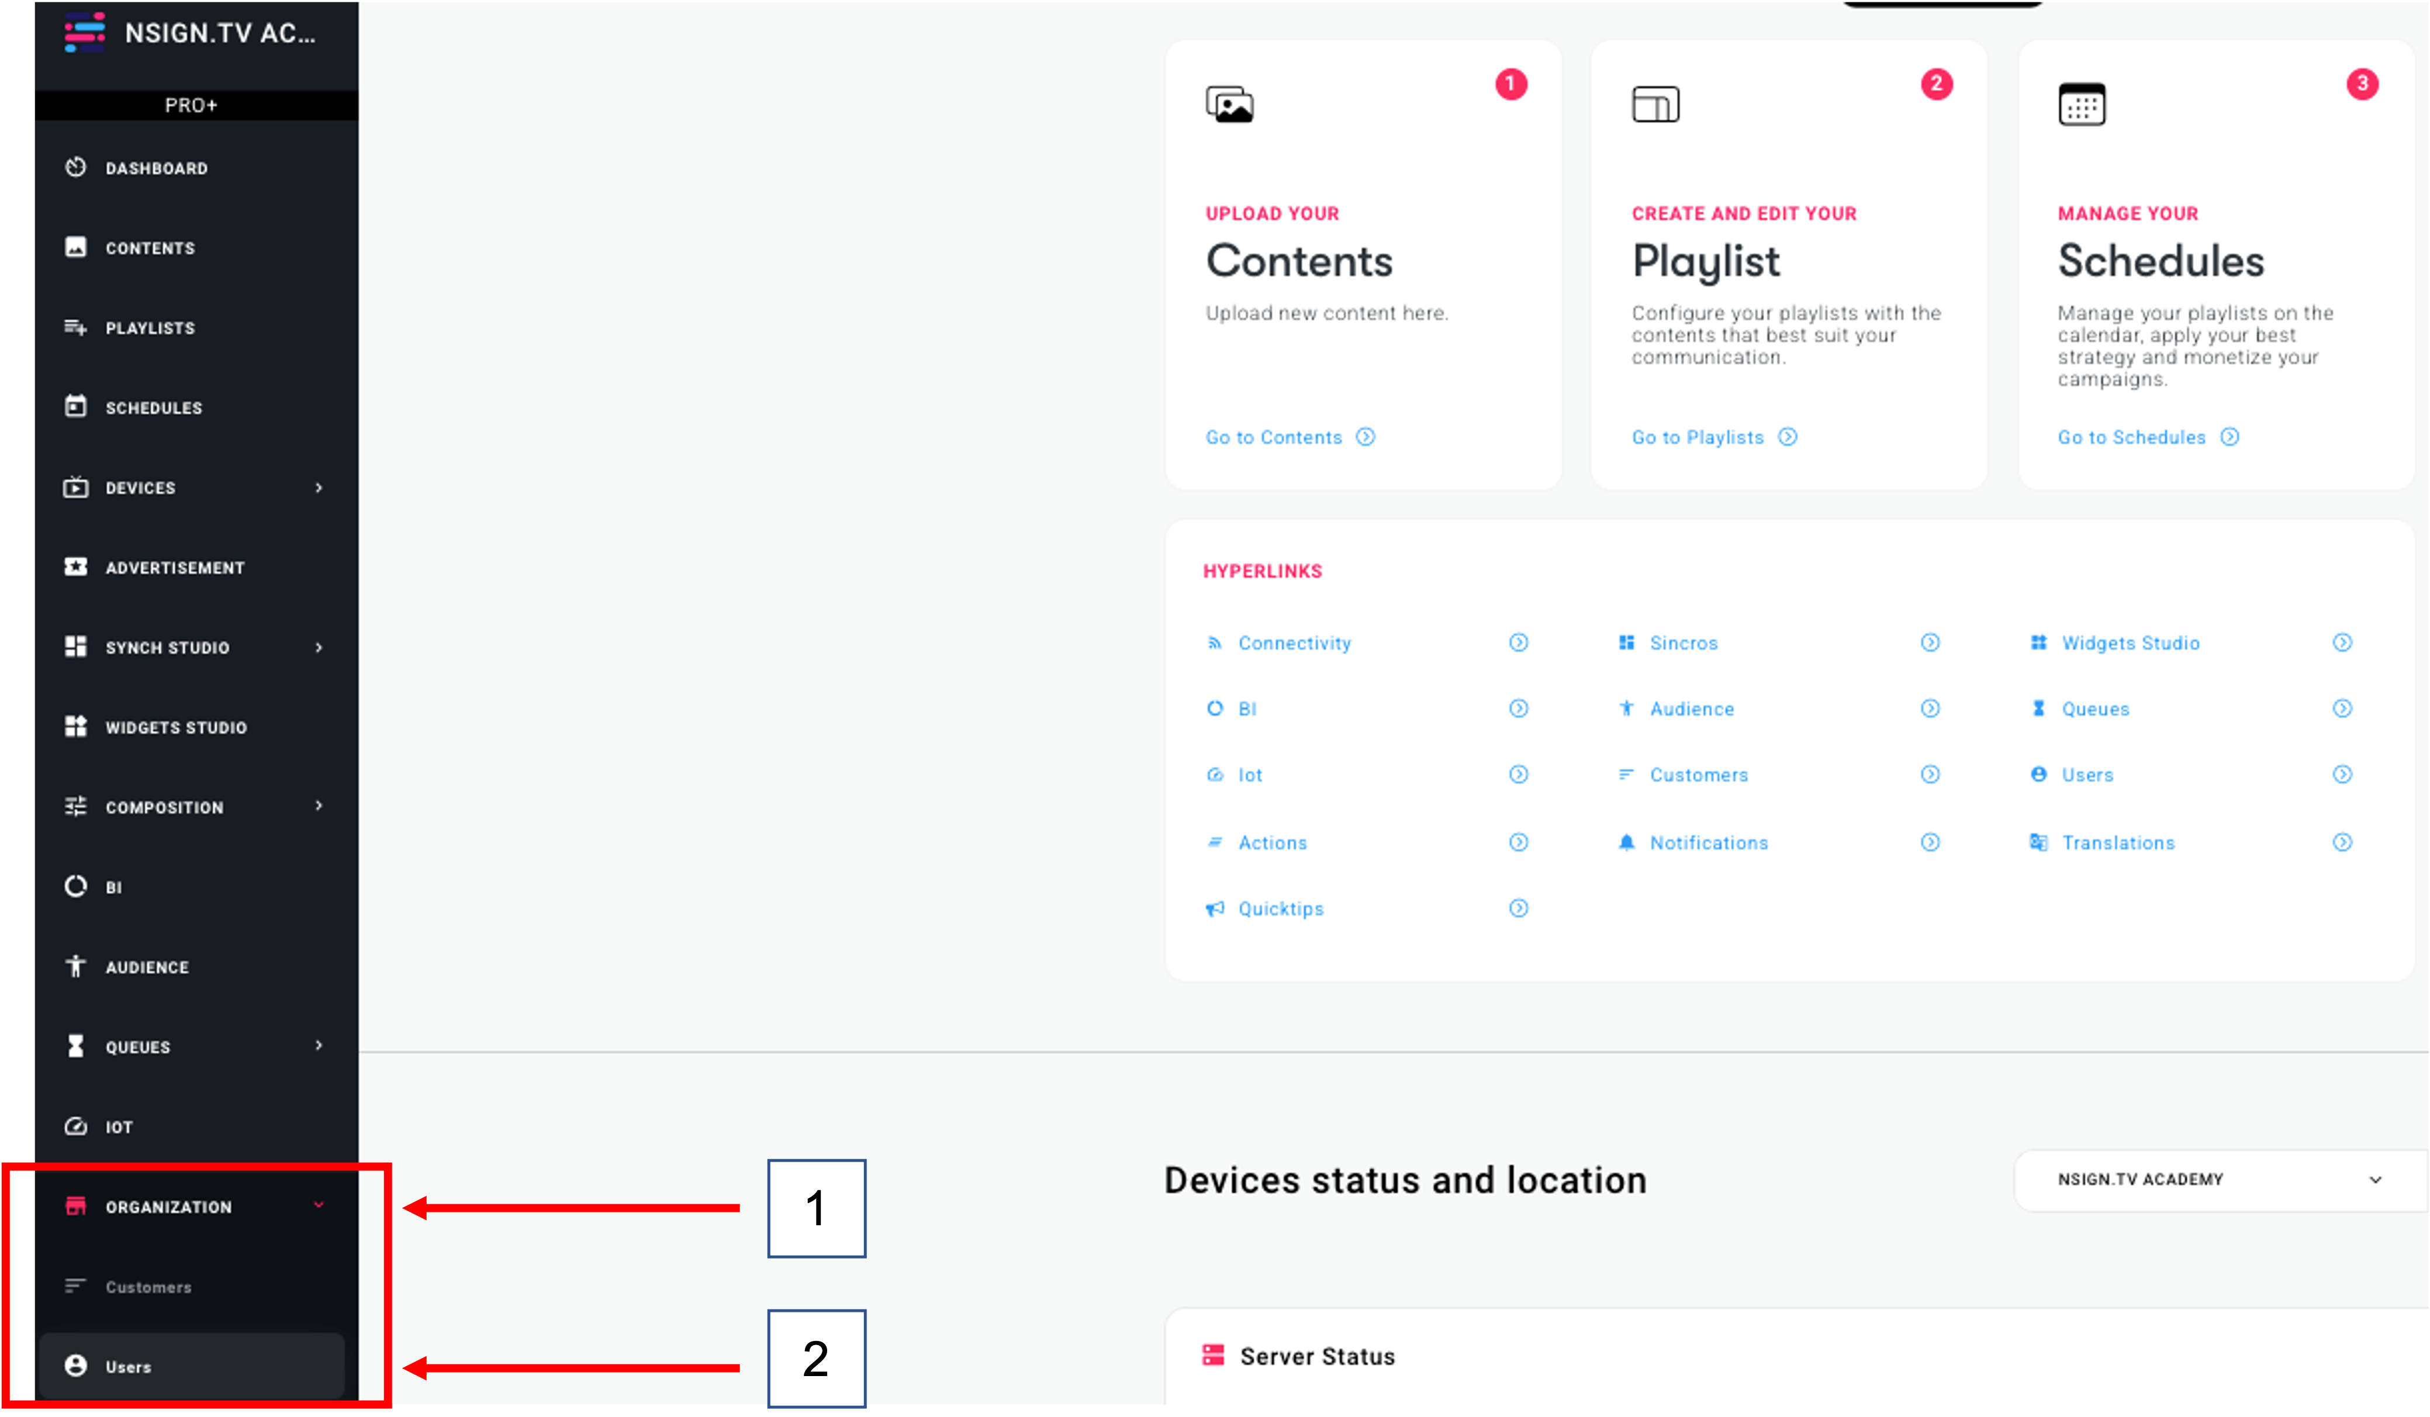This screenshot has width=2430, height=1417.
Task: Select Users under Organization
Action: pyautogui.click(x=128, y=1367)
